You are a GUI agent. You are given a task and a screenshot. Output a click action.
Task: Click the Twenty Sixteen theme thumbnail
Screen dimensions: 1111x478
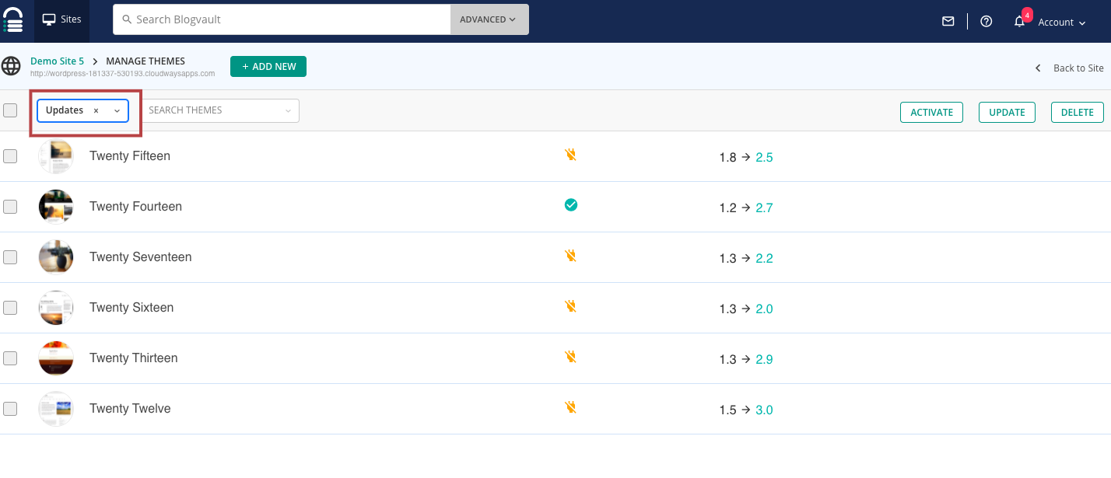coord(56,308)
